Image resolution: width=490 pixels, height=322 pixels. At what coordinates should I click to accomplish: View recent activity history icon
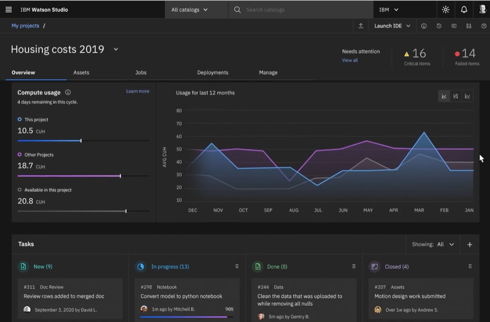439,26
